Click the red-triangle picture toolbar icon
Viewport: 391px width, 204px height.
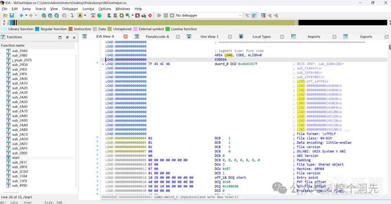pyautogui.click(x=93, y=16)
